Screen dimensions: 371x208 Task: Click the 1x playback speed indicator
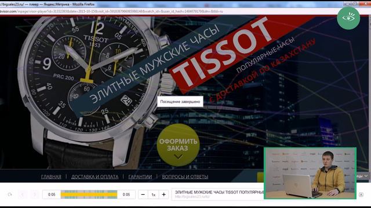click(x=153, y=195)
